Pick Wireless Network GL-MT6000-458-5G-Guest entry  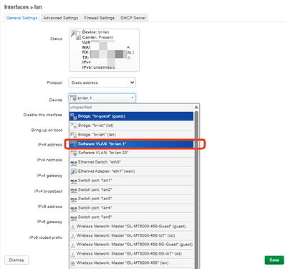coord(131,245)
